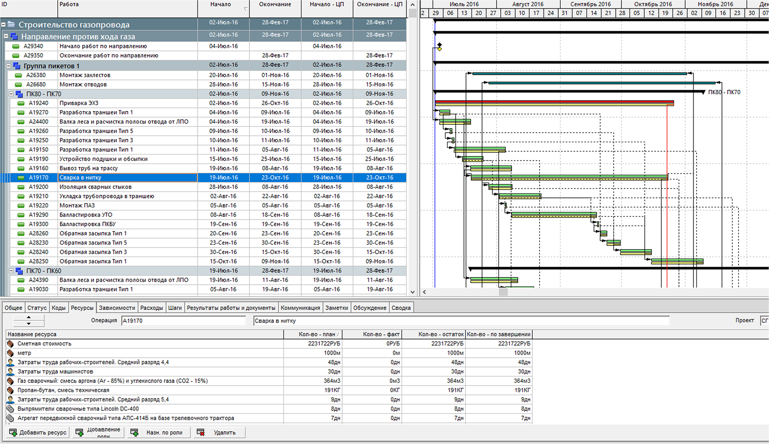
Task: Collapse Направление против хода газа group
Action: click(x=6, y=36)
